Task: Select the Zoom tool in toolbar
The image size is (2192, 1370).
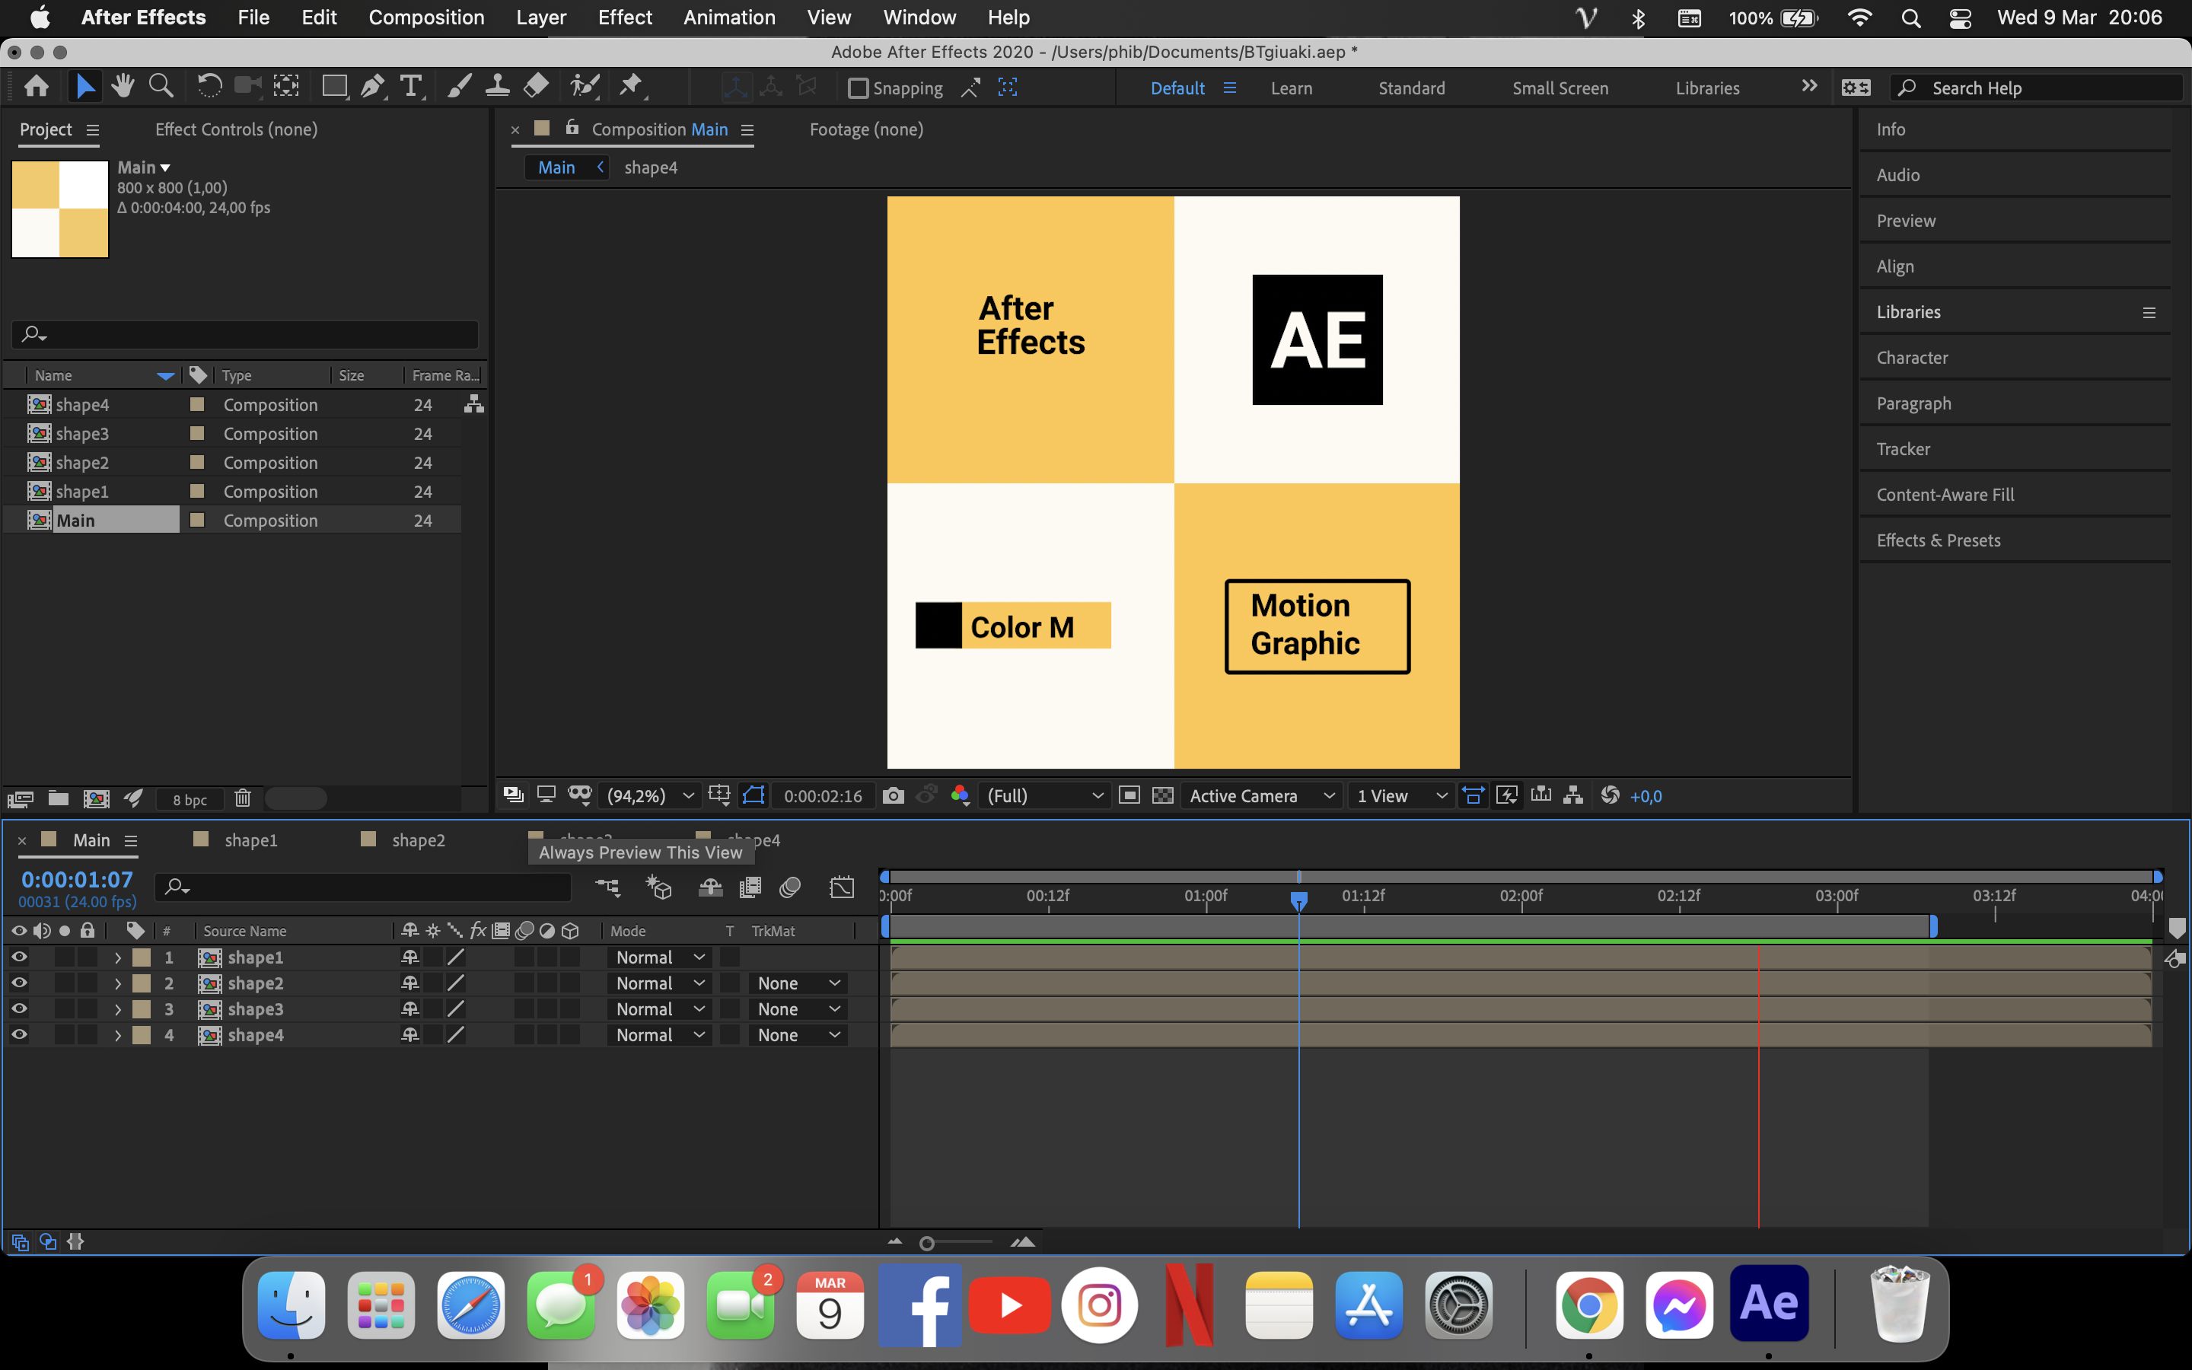Action: coord(161,87)
